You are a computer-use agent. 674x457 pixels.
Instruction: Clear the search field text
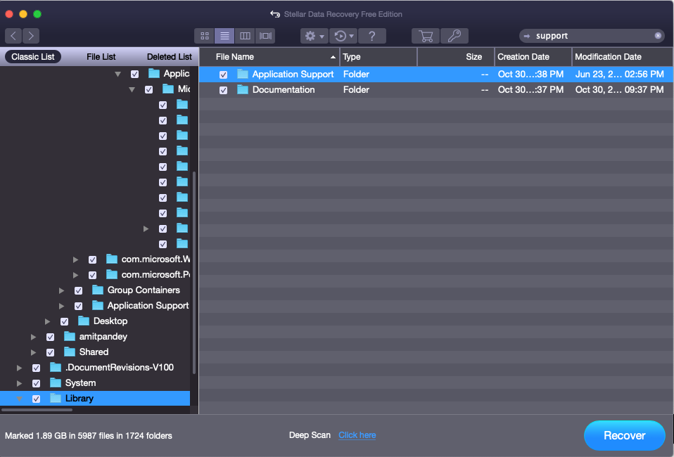(x=658, y=36)
